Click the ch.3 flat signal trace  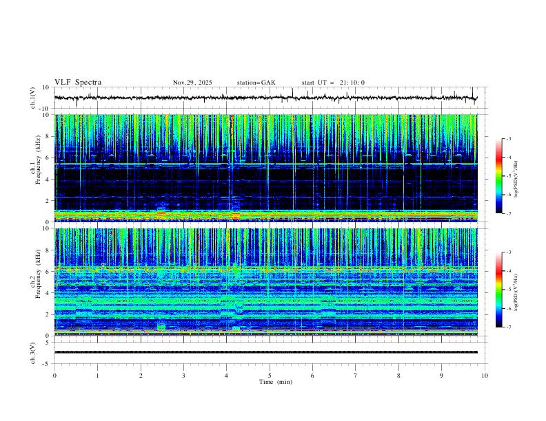click(265, 352)
